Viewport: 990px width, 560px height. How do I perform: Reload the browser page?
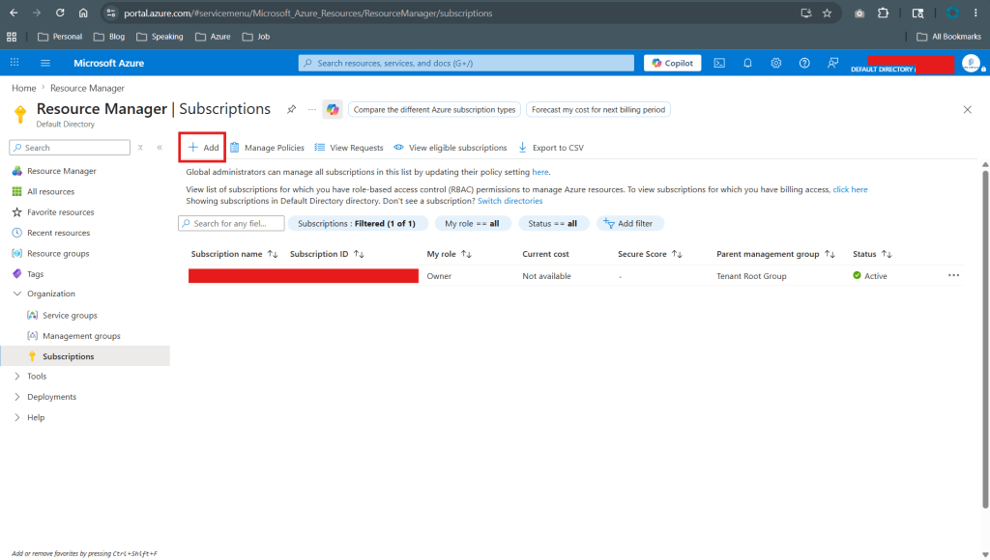(x=60, y=13)
